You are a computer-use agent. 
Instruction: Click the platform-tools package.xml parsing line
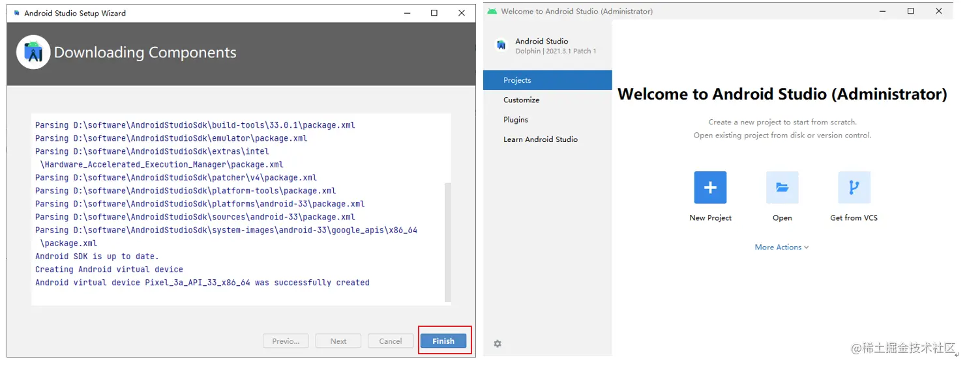185,191
